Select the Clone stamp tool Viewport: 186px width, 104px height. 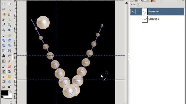pyautogui.click(x=3, y=77)
